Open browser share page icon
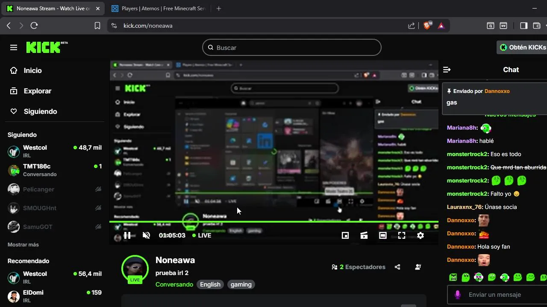This screenshot has height=307, width=547. click(x=411, y=26)
